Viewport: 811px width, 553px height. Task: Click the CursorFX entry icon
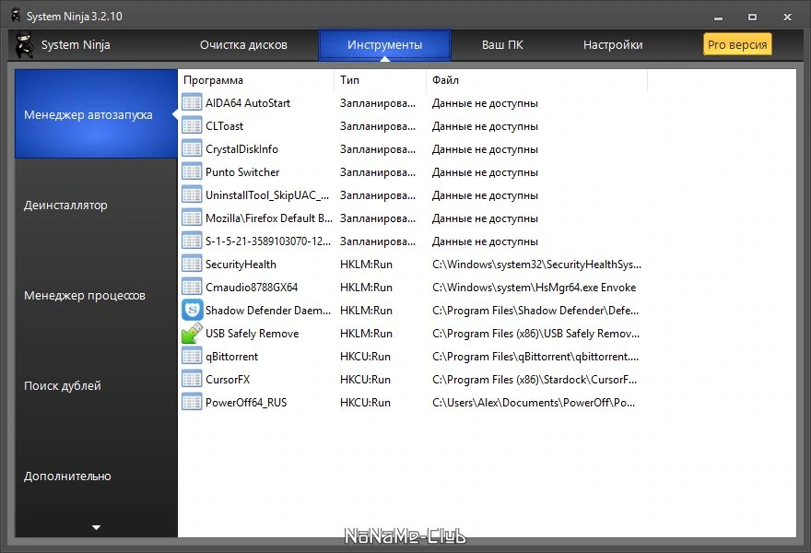pyautogui.click(x=192, y=379)
